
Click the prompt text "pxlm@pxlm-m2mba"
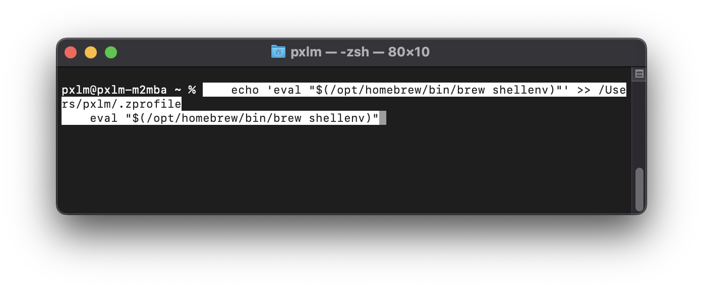(x=114, y=90)
